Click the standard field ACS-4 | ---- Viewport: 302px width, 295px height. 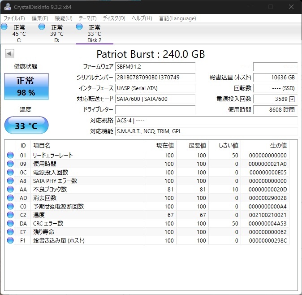[207, 121]
